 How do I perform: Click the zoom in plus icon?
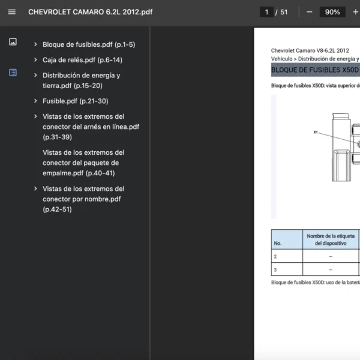pyautogui.click(x=355, y=12)
